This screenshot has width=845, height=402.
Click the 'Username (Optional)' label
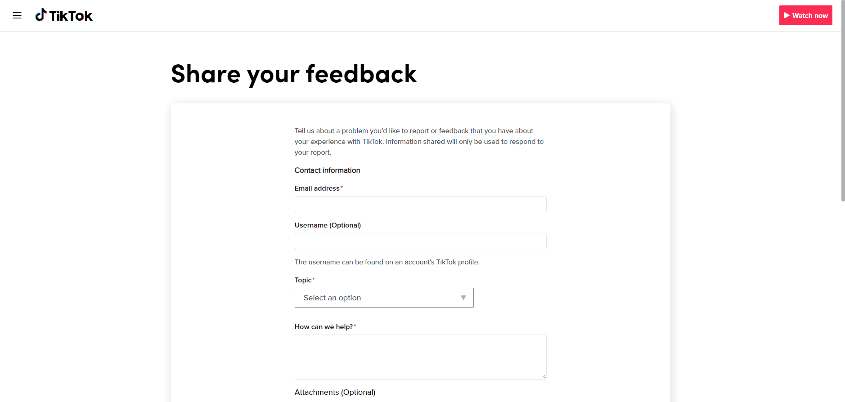pos(328,225)
